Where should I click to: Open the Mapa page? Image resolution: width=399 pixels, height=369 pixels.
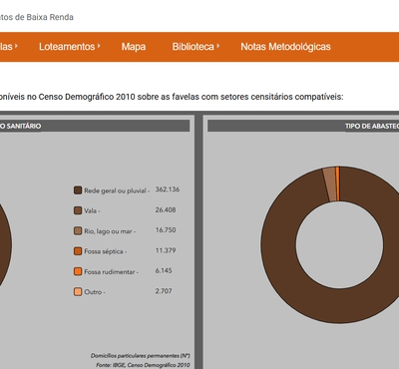pyautogui.click(x=134, y=47)
